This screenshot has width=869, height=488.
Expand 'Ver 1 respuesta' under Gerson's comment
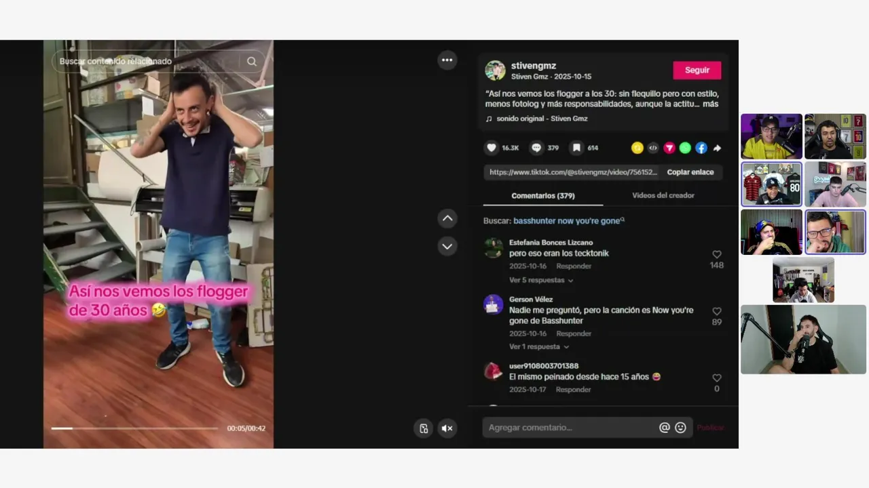pyautogui.click(x=539, y=346)
